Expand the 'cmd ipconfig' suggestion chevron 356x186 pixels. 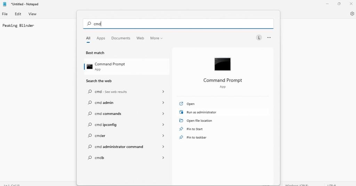click(x=163, y=125)
